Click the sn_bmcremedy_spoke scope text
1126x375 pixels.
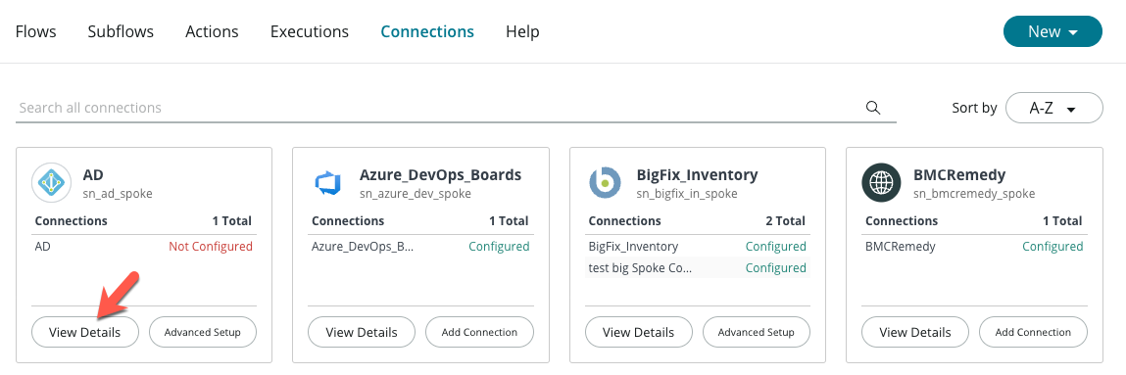tap(974, 194)
